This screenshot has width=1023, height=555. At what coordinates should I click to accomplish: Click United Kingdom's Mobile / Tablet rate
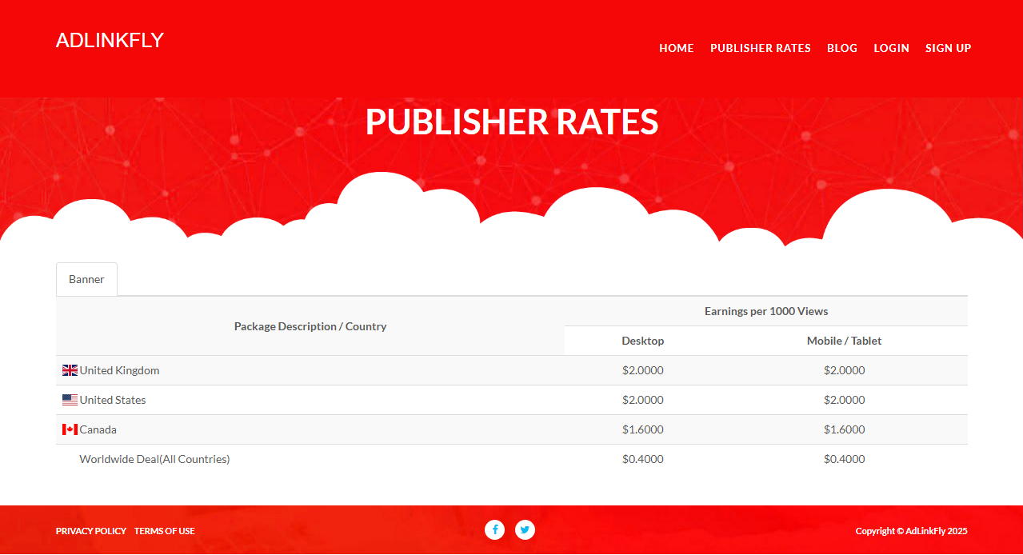tap(845, 370)
